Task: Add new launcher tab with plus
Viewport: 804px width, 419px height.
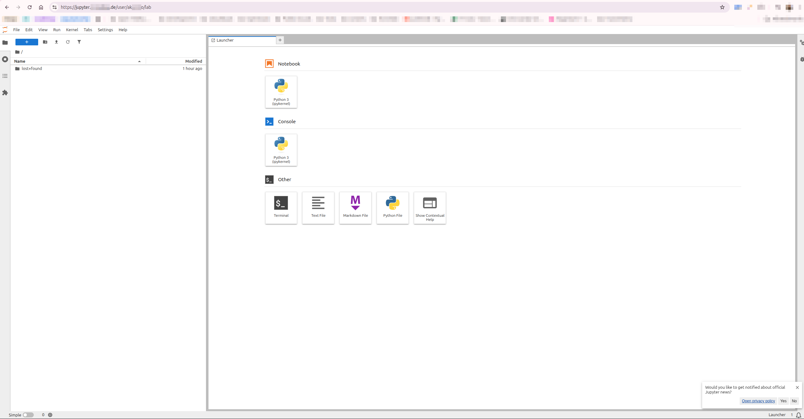Action: pyautogui.click(x=280, y=40)
